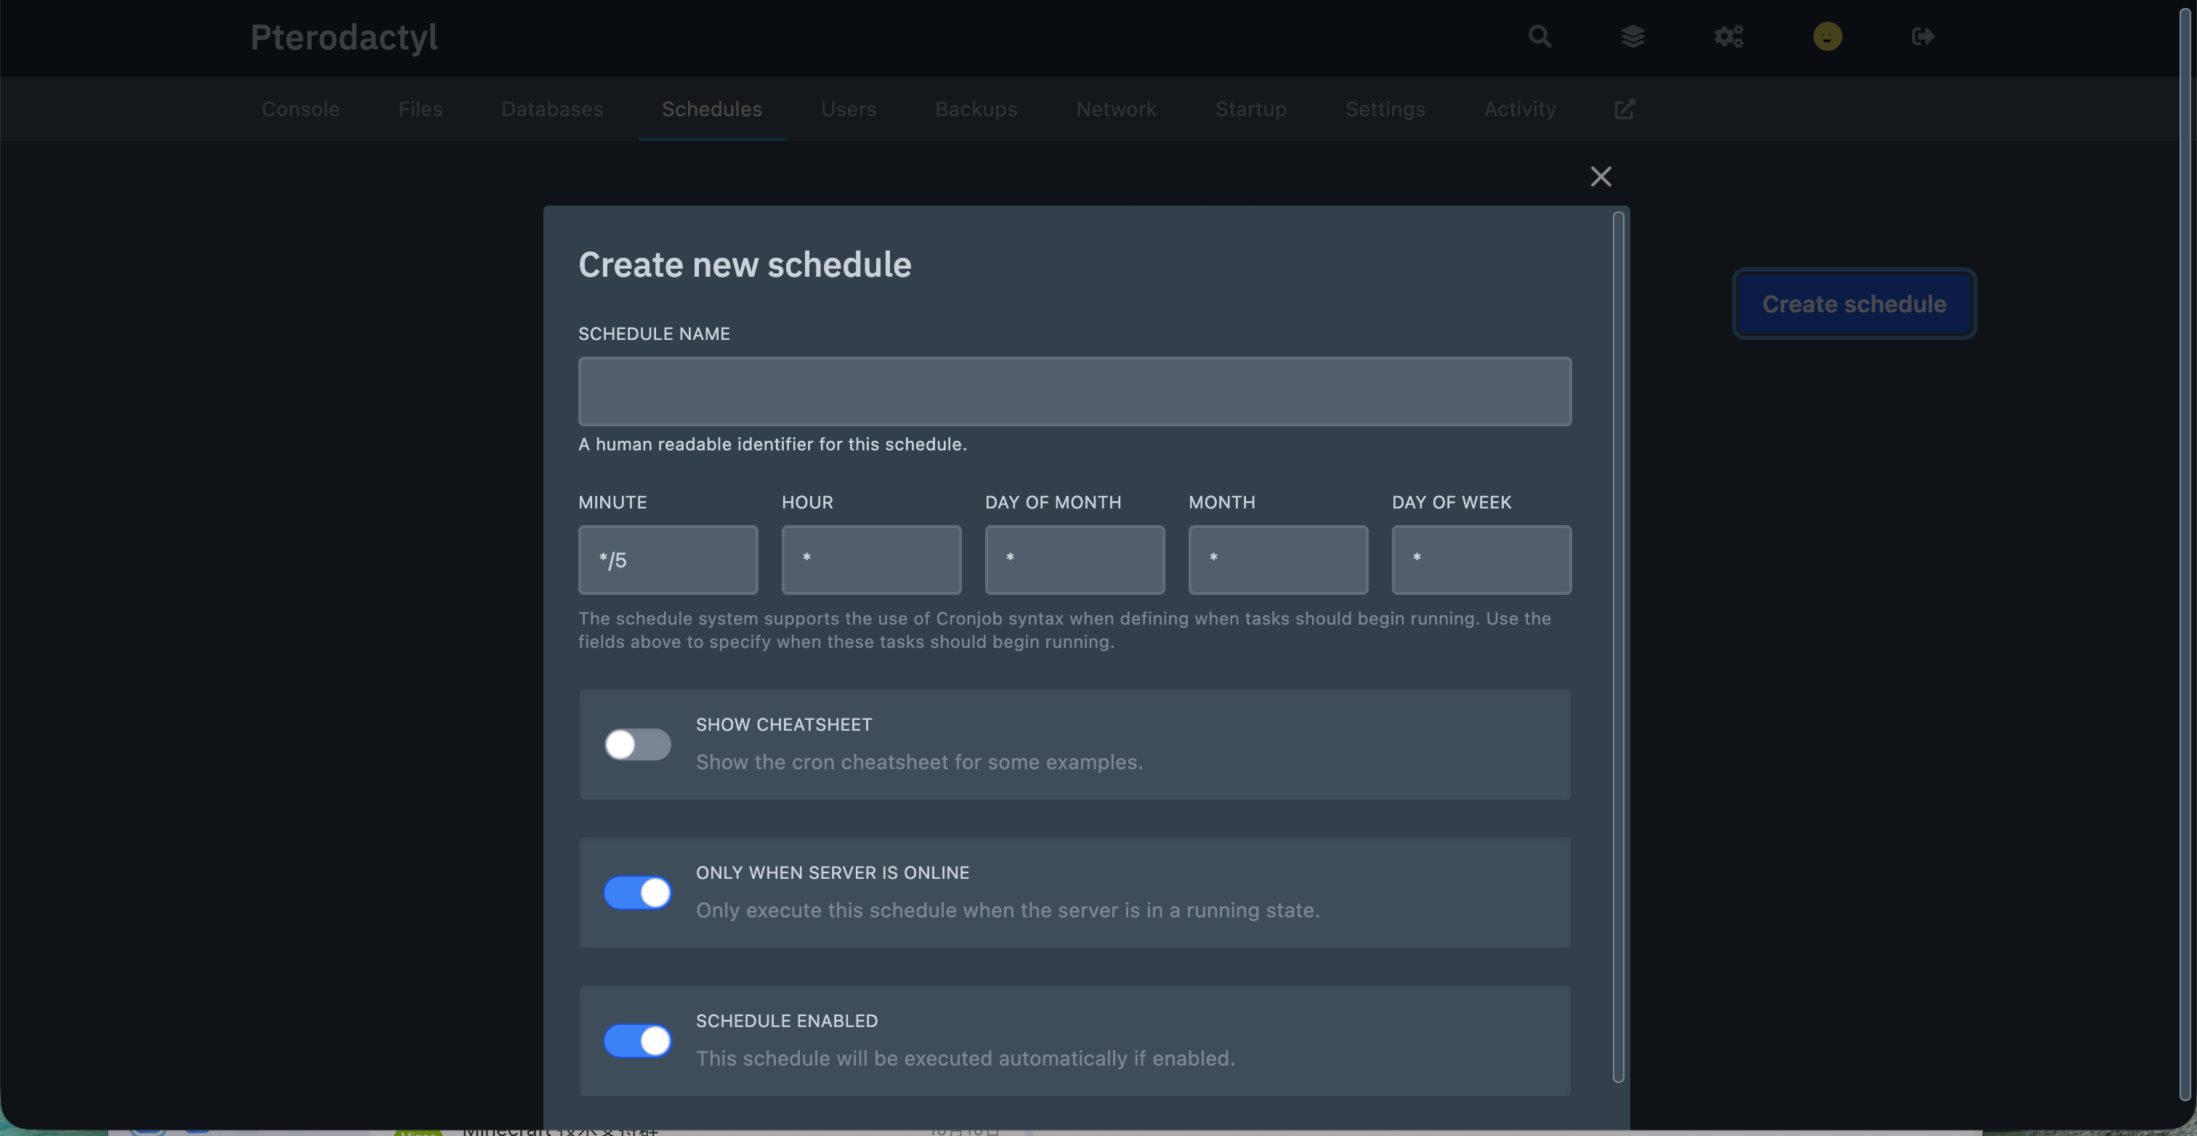This screenshot has width=2197, height=1136.
Task: Switch to the Backups tab
Action: pyautogui.click(x=976, y=109)
